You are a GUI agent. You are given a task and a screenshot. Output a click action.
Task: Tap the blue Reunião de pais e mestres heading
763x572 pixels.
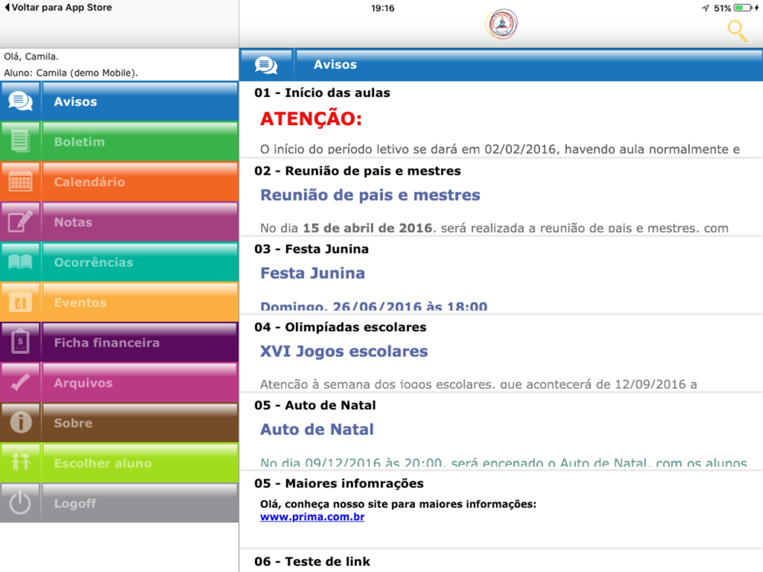(370, 195)
